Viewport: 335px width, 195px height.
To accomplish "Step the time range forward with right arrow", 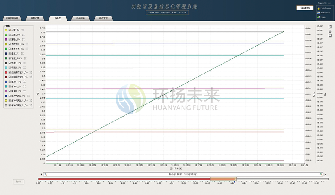I will [x=325, y=174].
